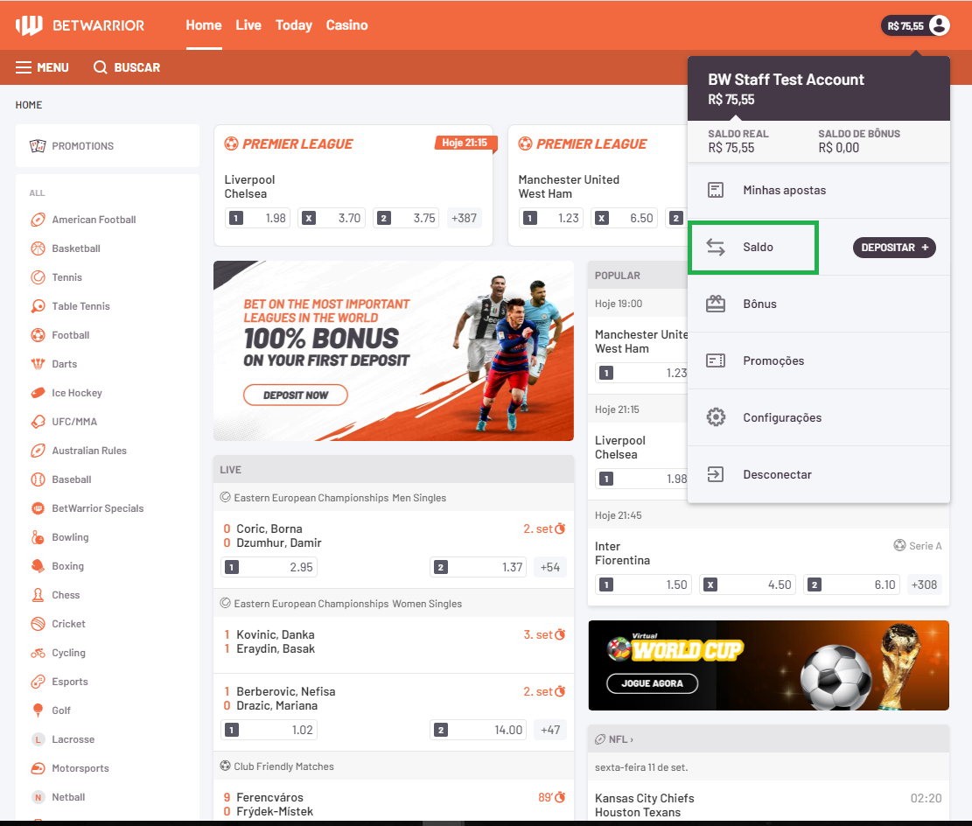Click the BetWarrior logo
Image resolution: width=972 pixels, height=826 pixels.
tap(80, 25)
